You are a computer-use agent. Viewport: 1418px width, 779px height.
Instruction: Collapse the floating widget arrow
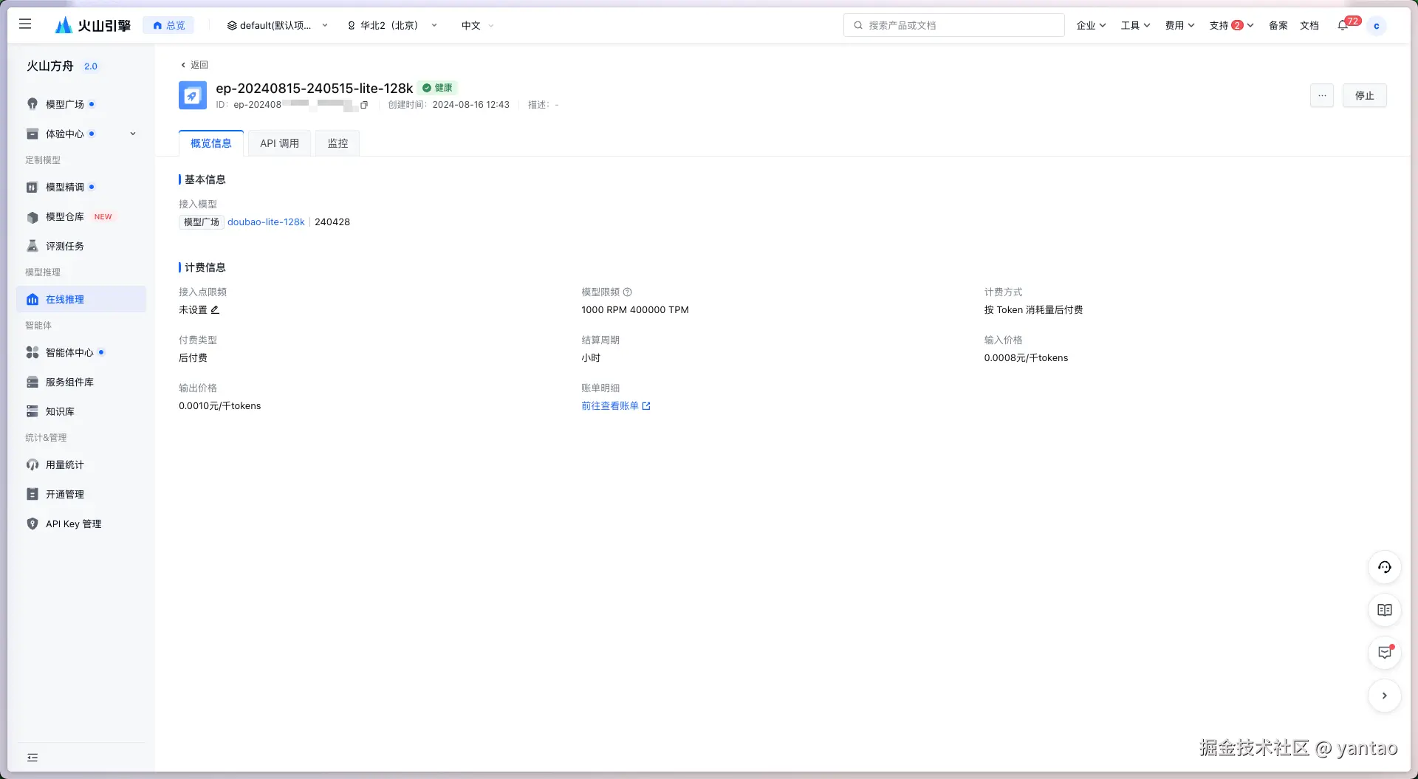1385,696
